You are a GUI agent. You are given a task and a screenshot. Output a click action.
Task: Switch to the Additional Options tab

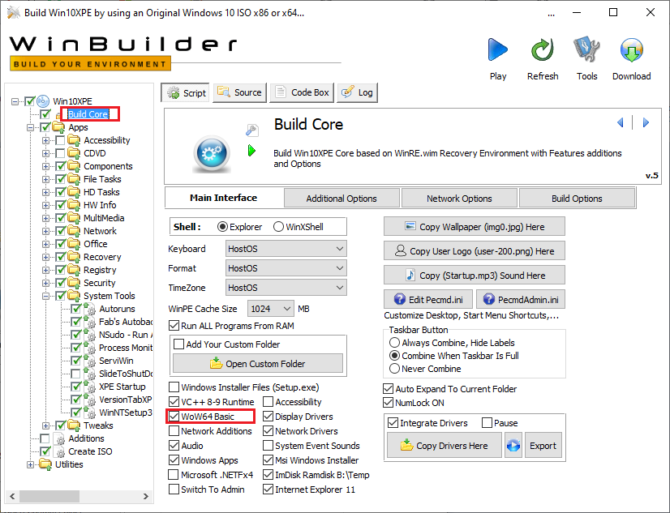pyautogui.click(x=341, y=199)
